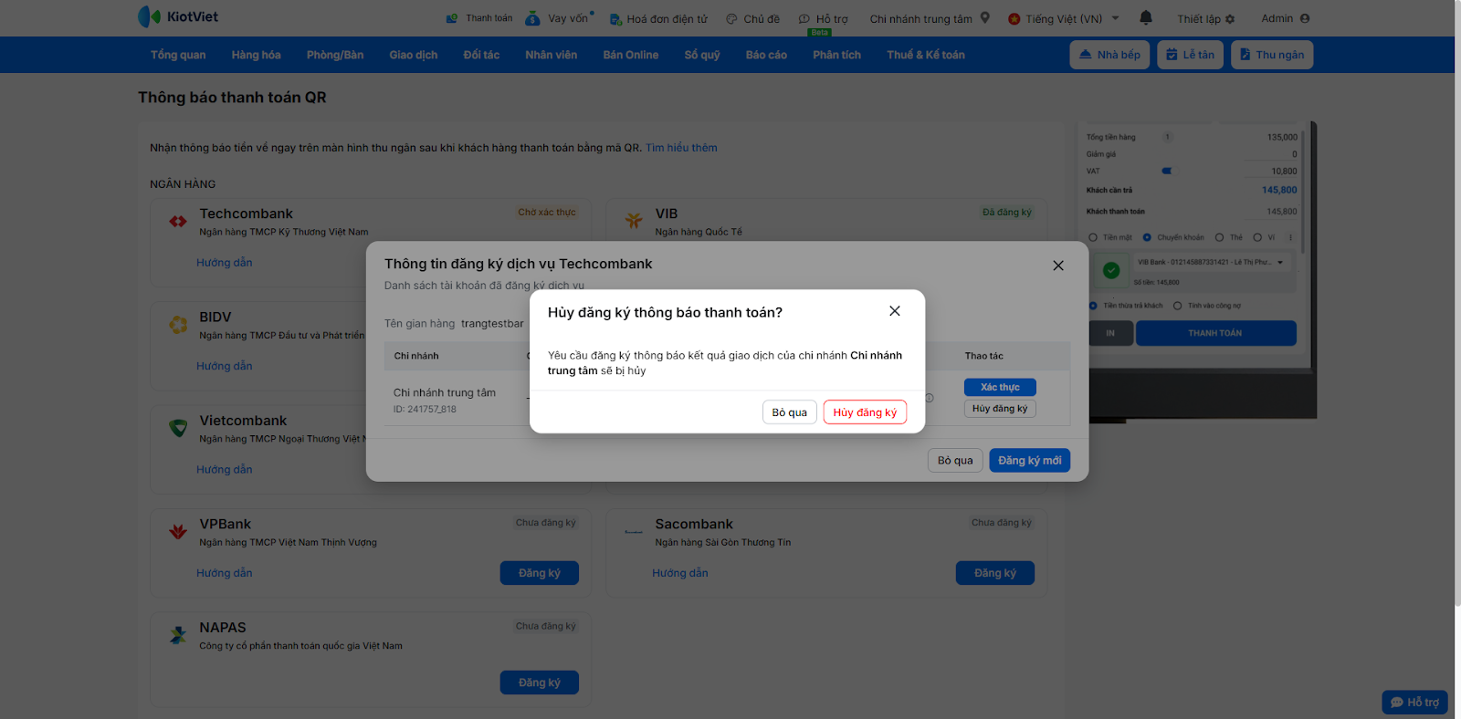This screenshot has width=1461, height=719.
Task: Click the VIB bank logo
Action: pos(634,221)
